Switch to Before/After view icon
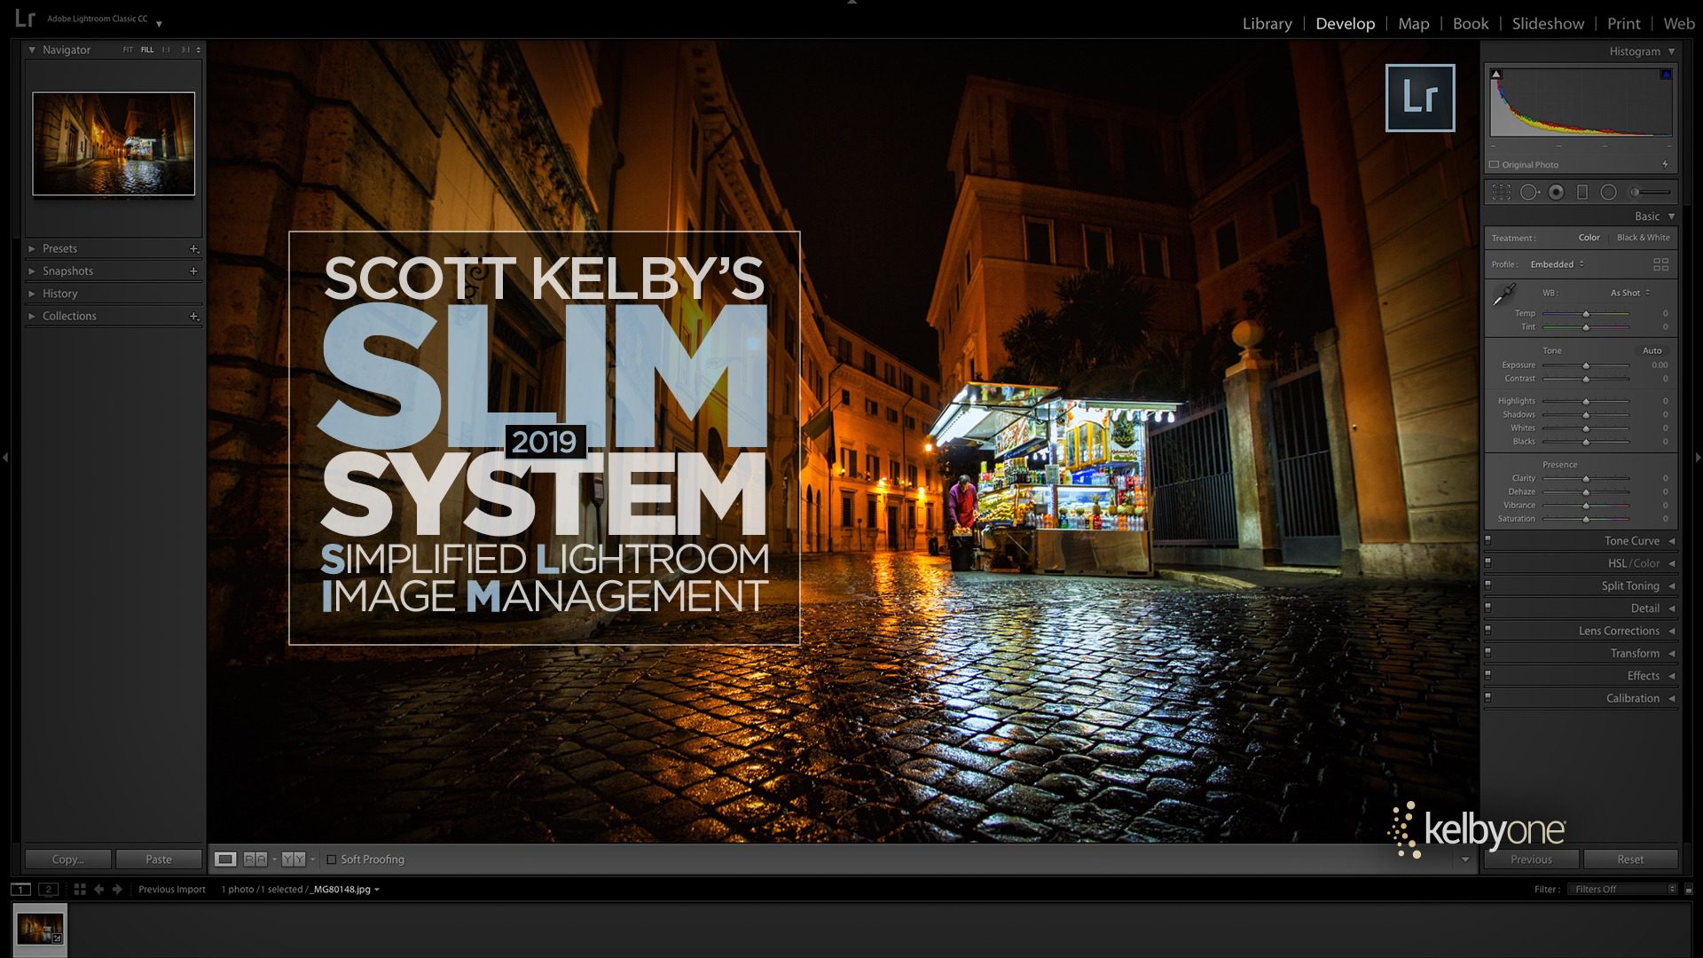The width and height of the screenshot is (1703, 958). tap(255, 859)
